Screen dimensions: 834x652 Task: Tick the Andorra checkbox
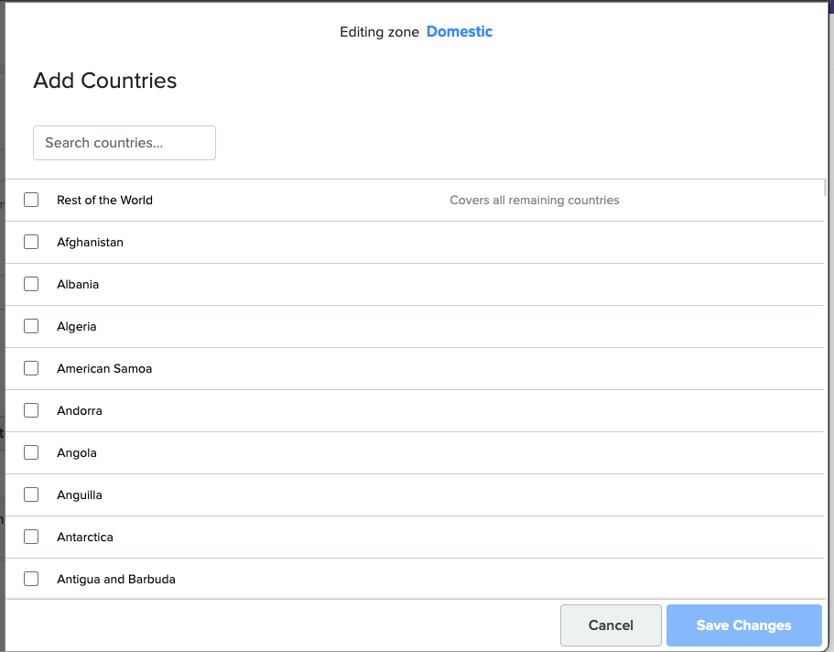tap(31, 410)
